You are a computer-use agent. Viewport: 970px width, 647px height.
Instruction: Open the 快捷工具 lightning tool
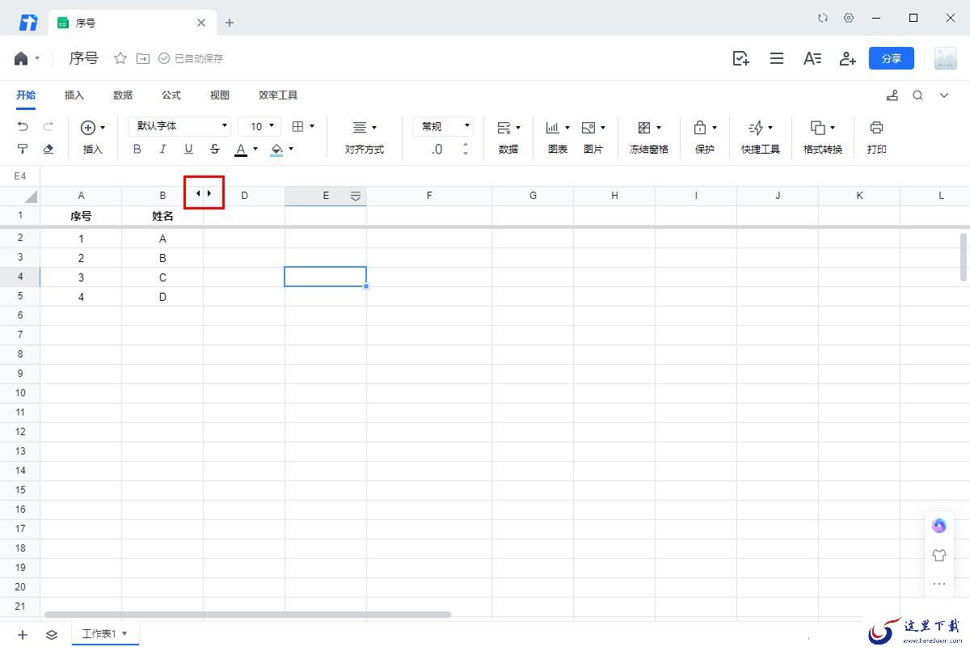tap(761, 137)
